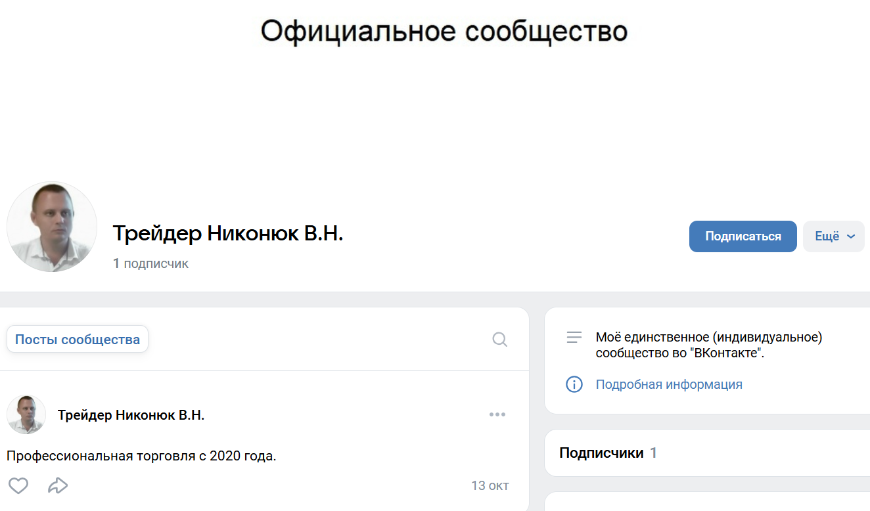Click the description lines icon in sidebar
This screenshot has width=870, height=511.
(574, 337)
